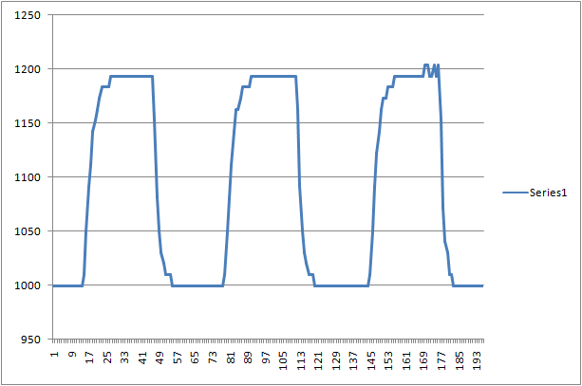Click the jagged peak of the third pulse
The image size is (582, 386).
pos(431,68)
